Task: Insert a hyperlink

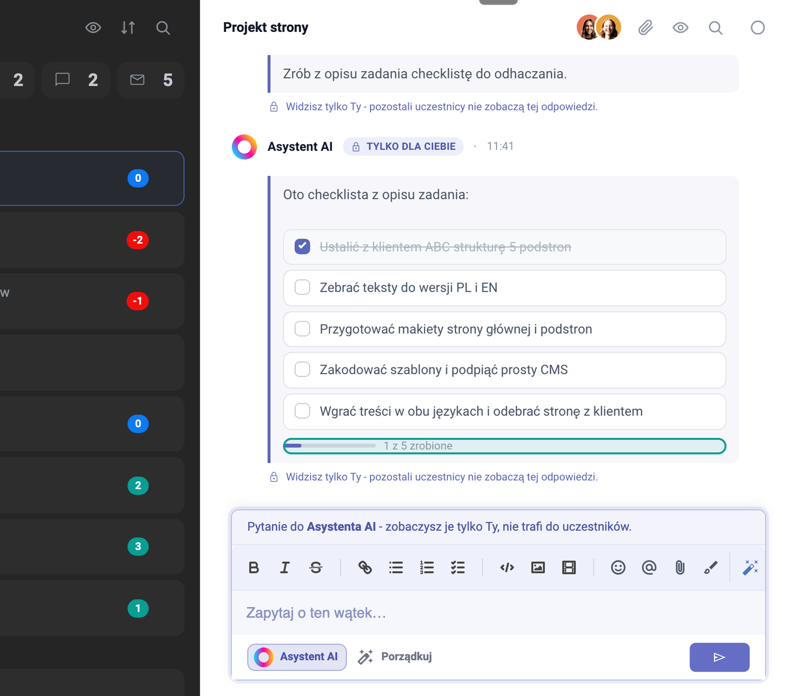Action: click(365, 567)
